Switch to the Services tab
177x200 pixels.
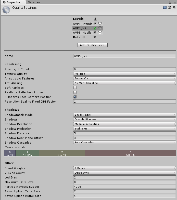click(x=34, y=2)
